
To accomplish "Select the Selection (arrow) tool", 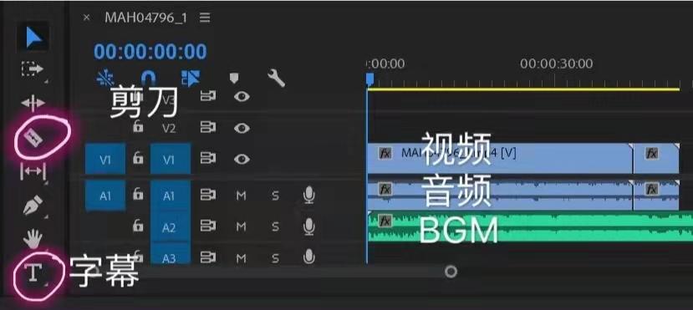I will click(x=33, y=37).
